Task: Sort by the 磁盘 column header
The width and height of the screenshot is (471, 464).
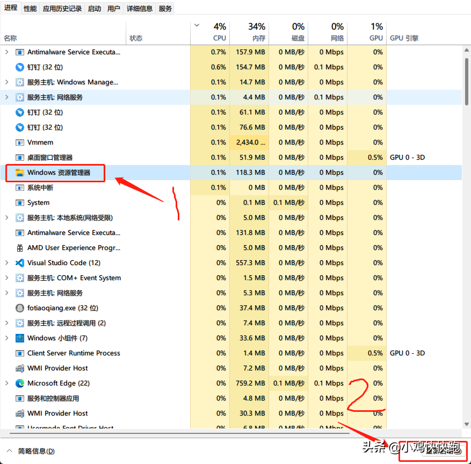Action: coord(288,32)
